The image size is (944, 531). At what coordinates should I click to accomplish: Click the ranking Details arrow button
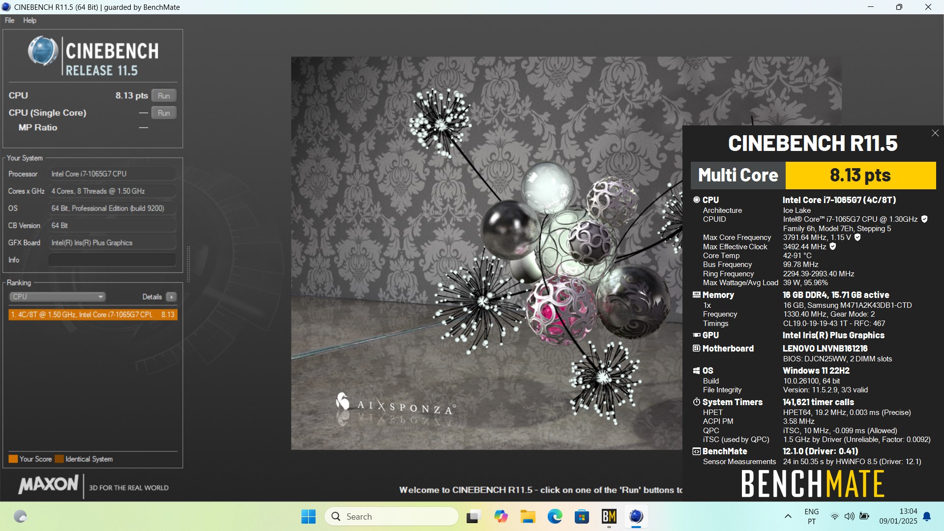coord(171,296)
